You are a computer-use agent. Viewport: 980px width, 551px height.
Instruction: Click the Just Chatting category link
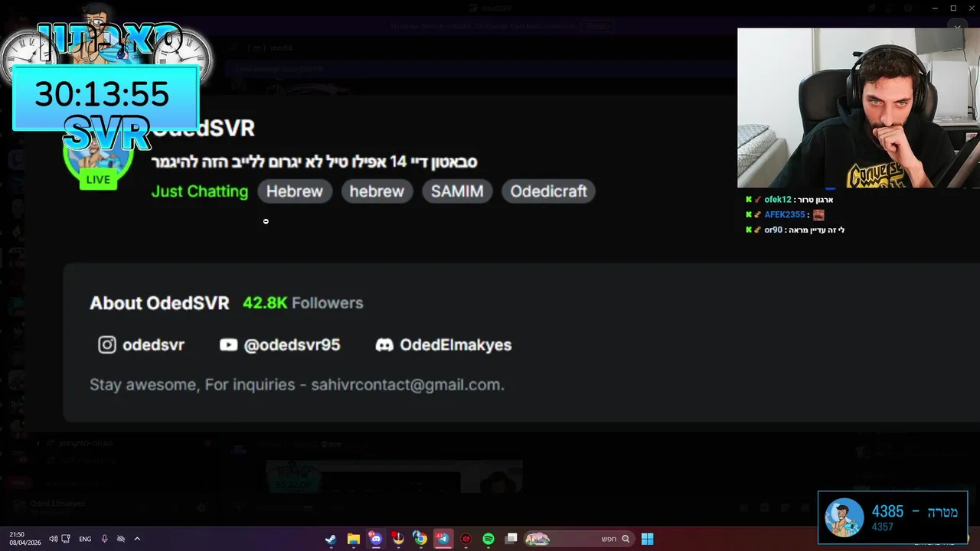click(x=200, y=191)
